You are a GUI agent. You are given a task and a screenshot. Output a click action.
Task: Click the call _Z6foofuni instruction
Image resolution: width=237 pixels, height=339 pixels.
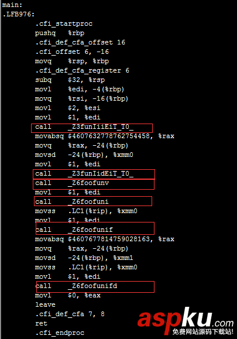(72, 202)
